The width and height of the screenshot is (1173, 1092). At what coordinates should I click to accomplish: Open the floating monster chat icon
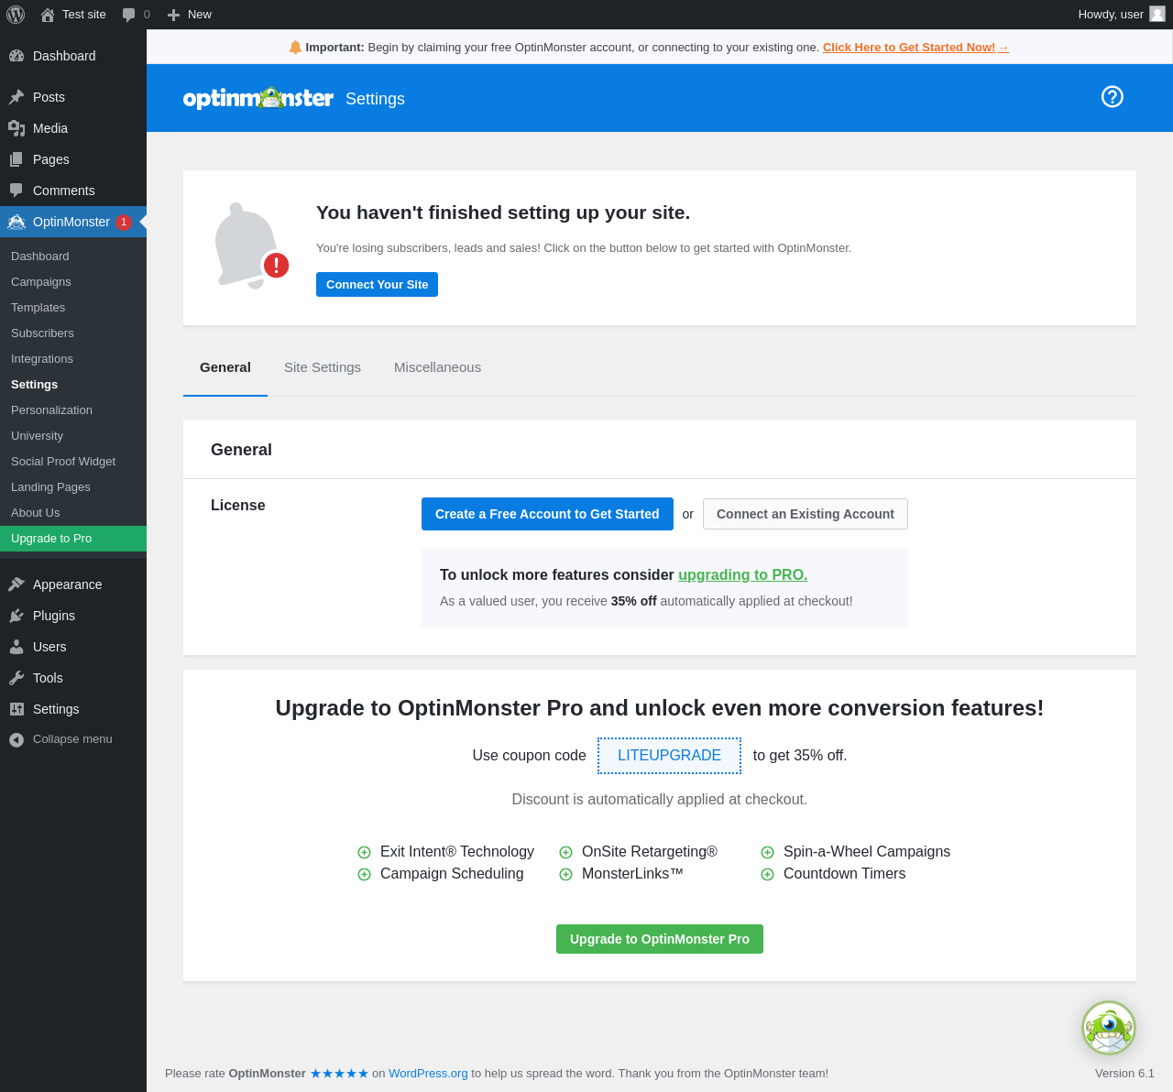1109,1028
